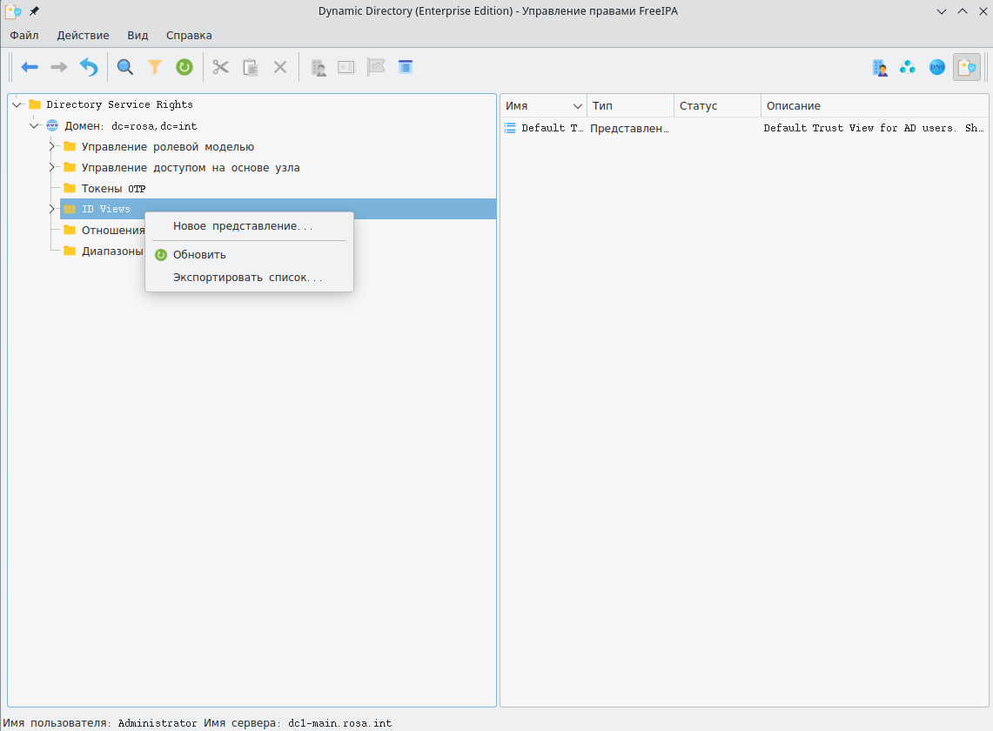Open the Имя column sort dropdown arrow
The height and width of the screenshot is (731, 993).
click(577, 106)
